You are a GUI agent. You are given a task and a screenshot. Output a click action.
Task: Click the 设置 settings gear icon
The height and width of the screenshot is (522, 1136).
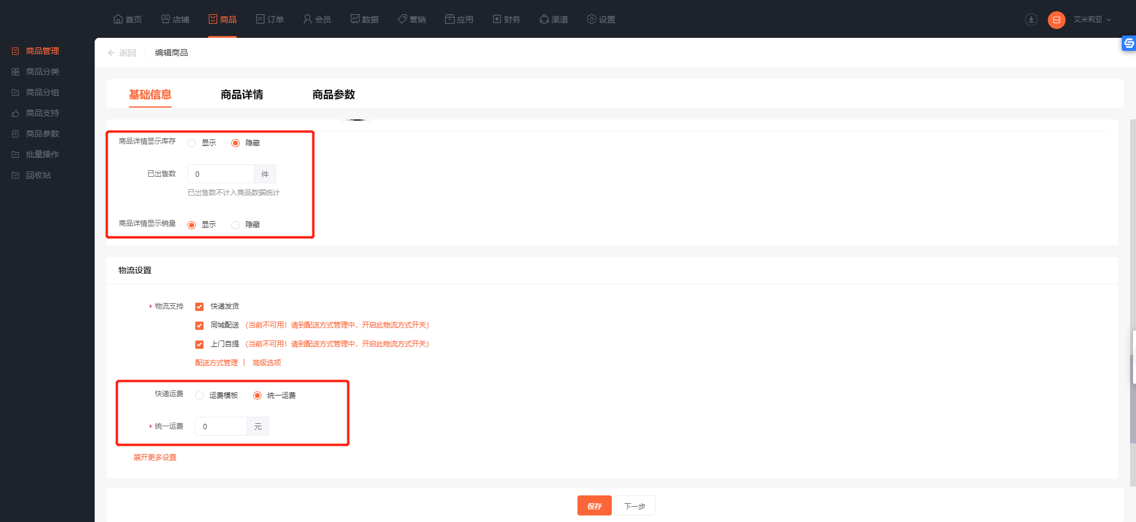tap(591, 19)
